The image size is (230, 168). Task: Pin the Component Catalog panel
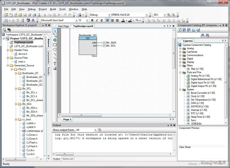(x=223, y=25)
